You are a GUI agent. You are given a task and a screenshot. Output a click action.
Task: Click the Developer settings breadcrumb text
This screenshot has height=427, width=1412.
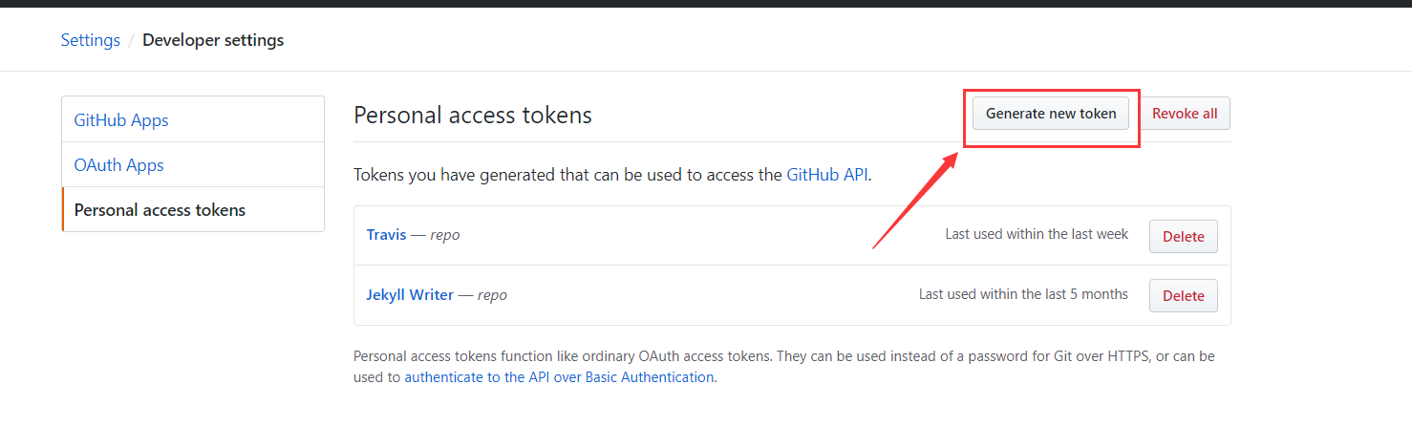pyautogui.click(x=213, y=40)
